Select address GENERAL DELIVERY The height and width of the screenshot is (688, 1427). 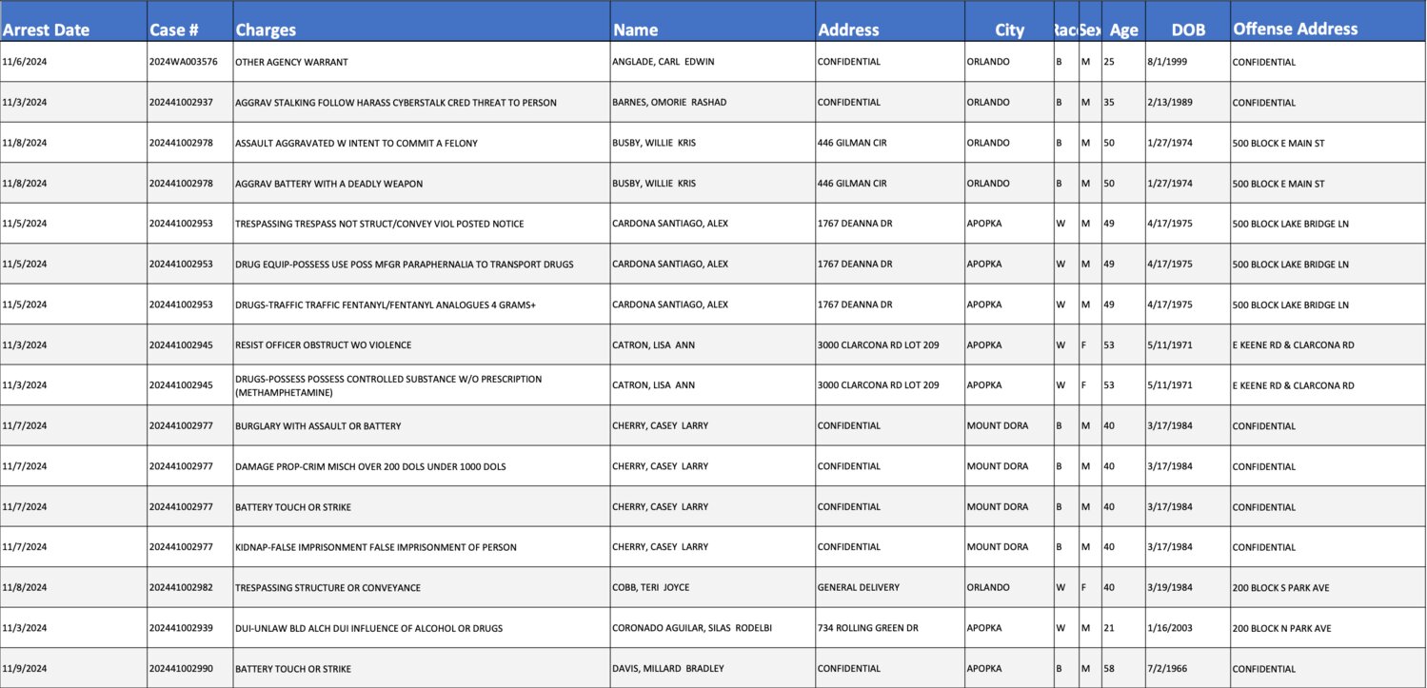pos(890,587)
